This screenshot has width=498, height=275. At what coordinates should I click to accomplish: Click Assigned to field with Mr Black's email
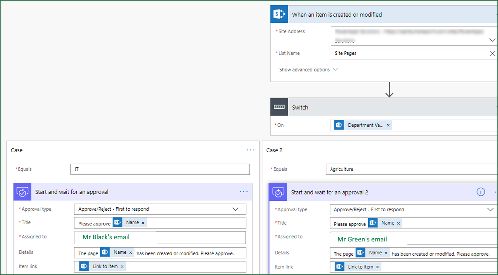coord(160,237)
